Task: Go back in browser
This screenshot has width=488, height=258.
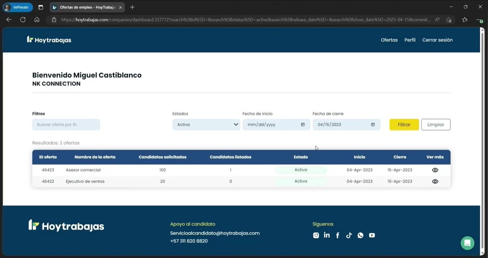Action: tap(9, 20)
